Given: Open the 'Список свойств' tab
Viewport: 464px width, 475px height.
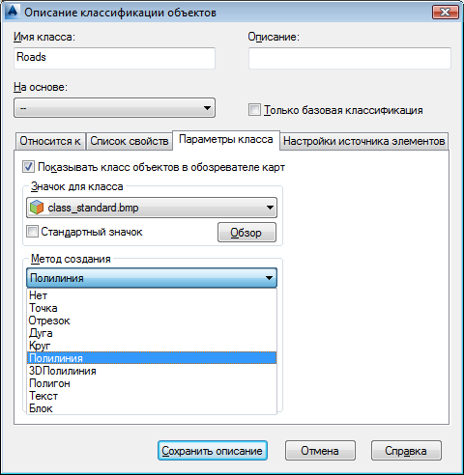Looking at the screenshot, I should click(130, 141).
